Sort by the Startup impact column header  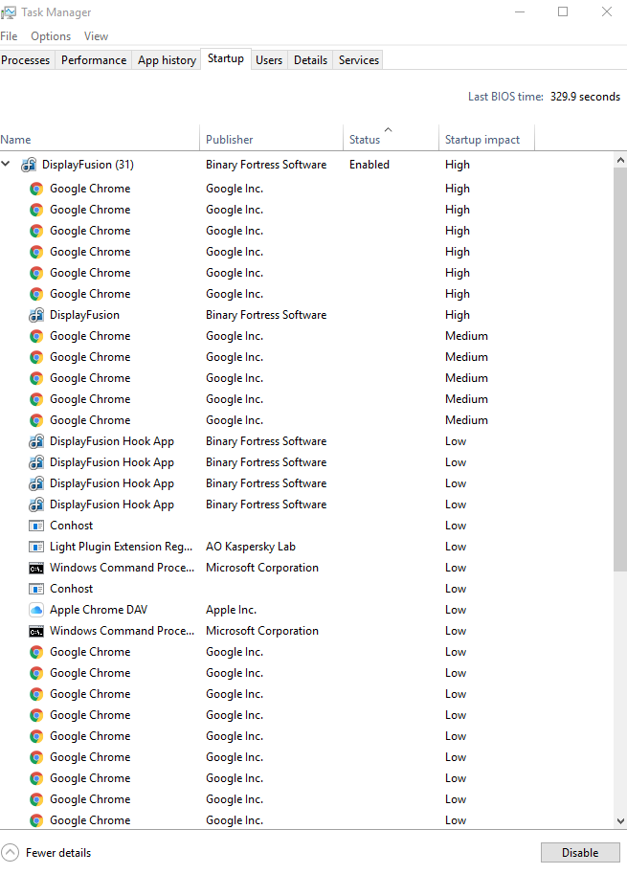[486, 140]
